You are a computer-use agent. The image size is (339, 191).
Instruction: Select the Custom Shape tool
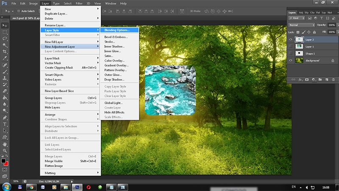tap(5, 137)
